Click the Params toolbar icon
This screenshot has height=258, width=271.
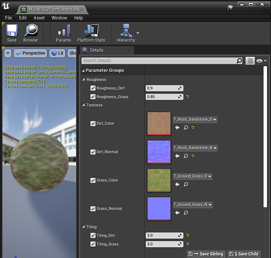[63, 33]
